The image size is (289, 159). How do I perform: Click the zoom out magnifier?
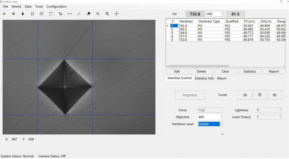pos(107,14)
